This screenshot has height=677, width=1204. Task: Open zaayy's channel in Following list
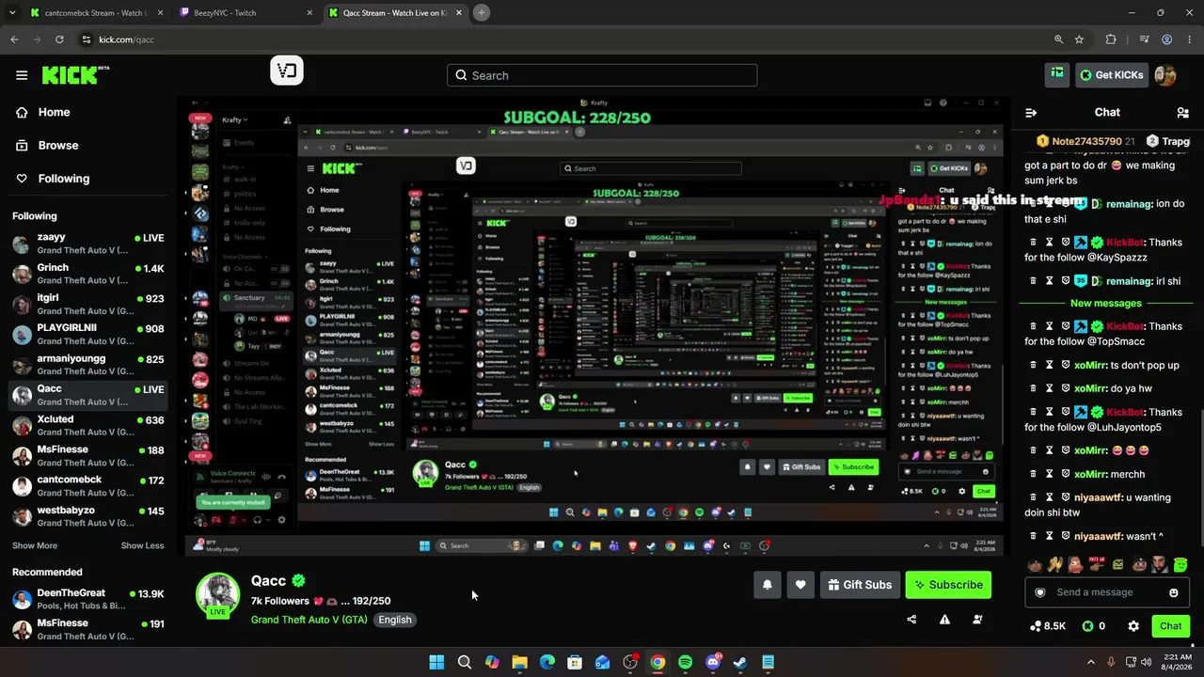(x=88, y=244)
